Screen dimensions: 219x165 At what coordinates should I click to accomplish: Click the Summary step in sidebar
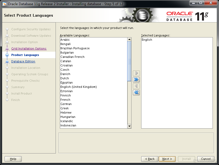click(x=18, y=87)
